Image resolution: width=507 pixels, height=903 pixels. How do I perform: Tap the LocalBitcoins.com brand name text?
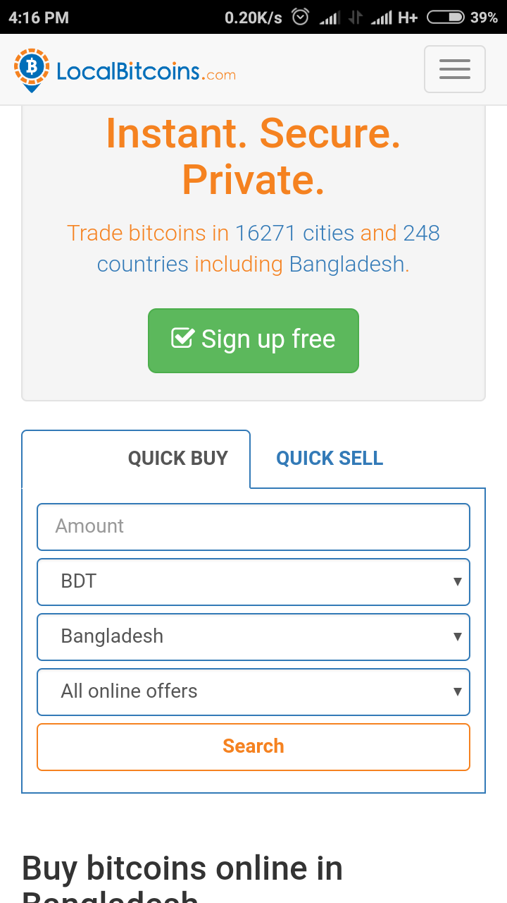point(146,71)
